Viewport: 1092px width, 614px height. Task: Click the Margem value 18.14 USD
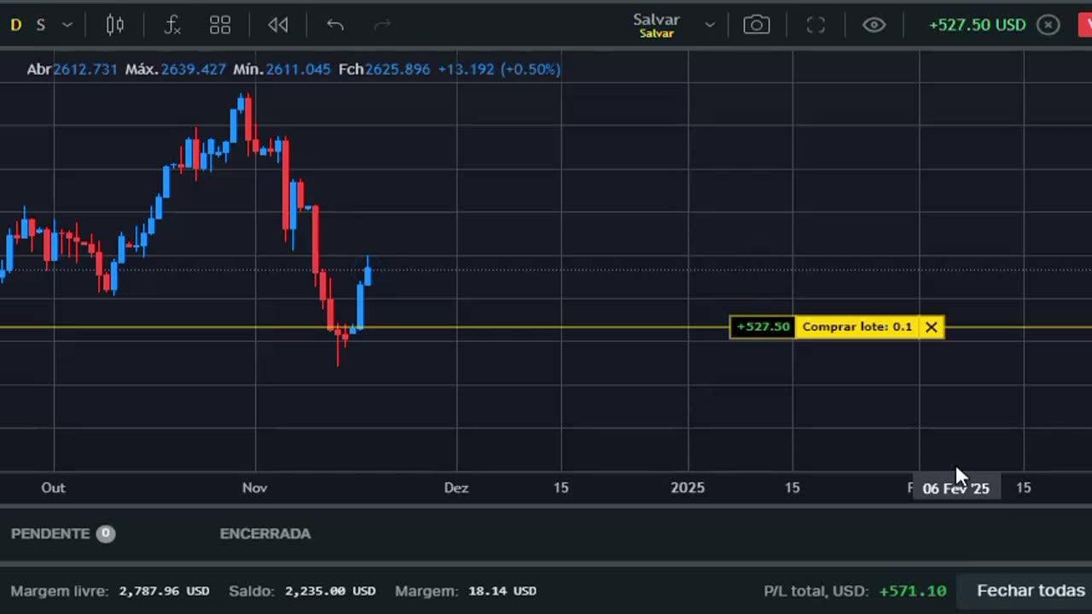click(501, 591)
